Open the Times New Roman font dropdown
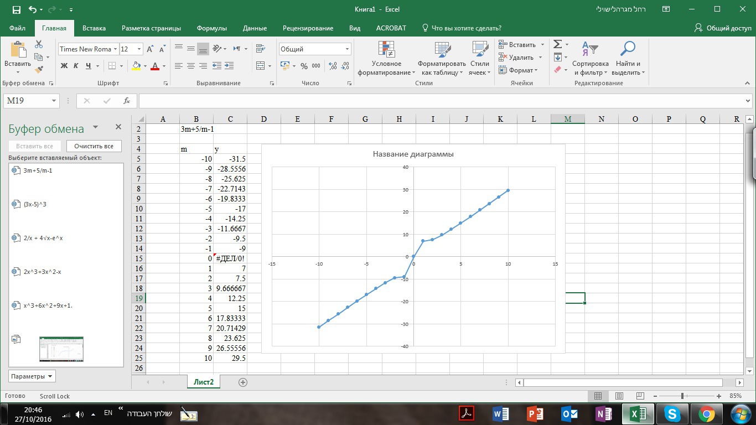756x425 pixels. [x=115, y=49]
